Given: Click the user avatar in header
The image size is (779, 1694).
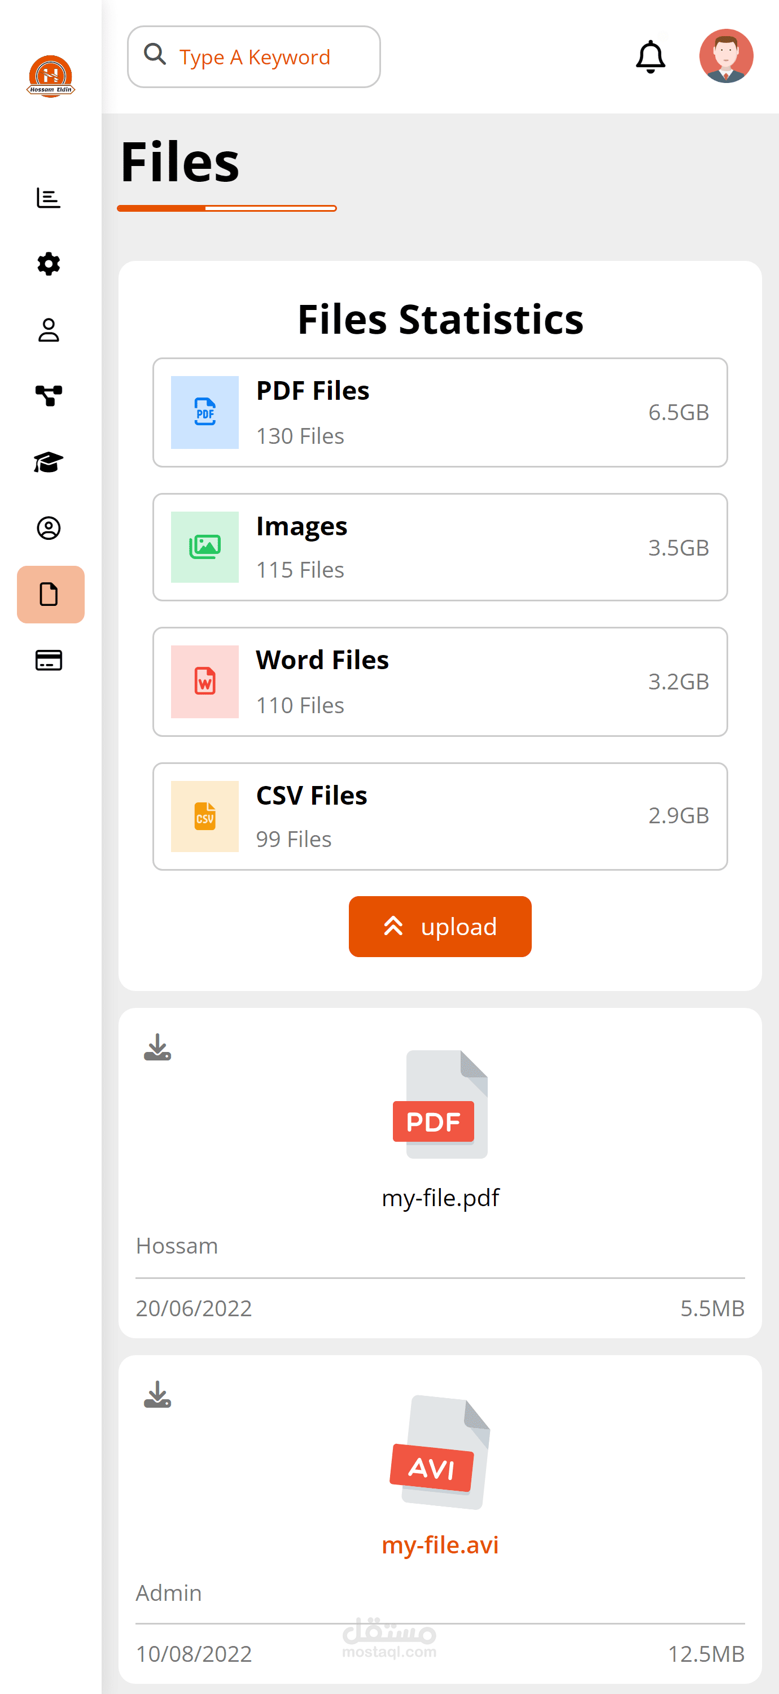Looking at the screenshot, I should pyautogui.click(x=726, y=56).
